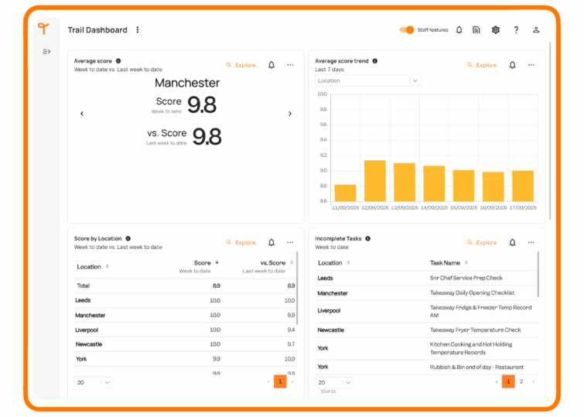Image resolution: width=584 pixels, height=417 pixels.
Task: Show previous location in Average score carousel
Action: point(82,114)
